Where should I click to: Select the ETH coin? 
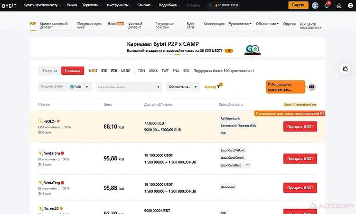(114, 71)
